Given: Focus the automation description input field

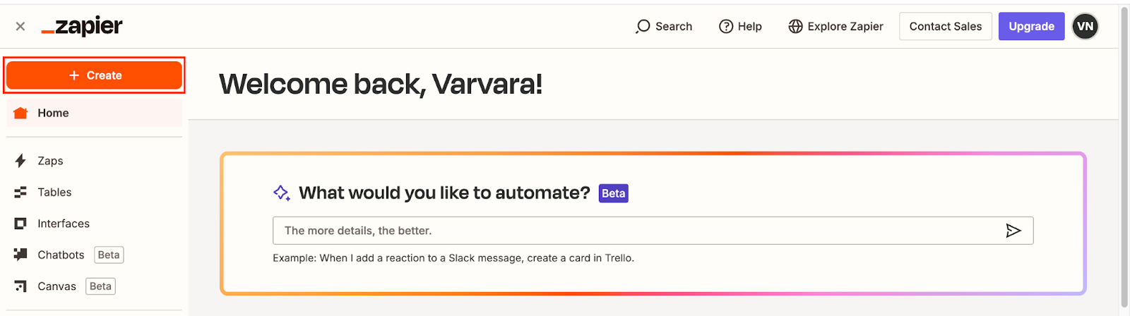Looking at the screenshot, I should [636, 231].
